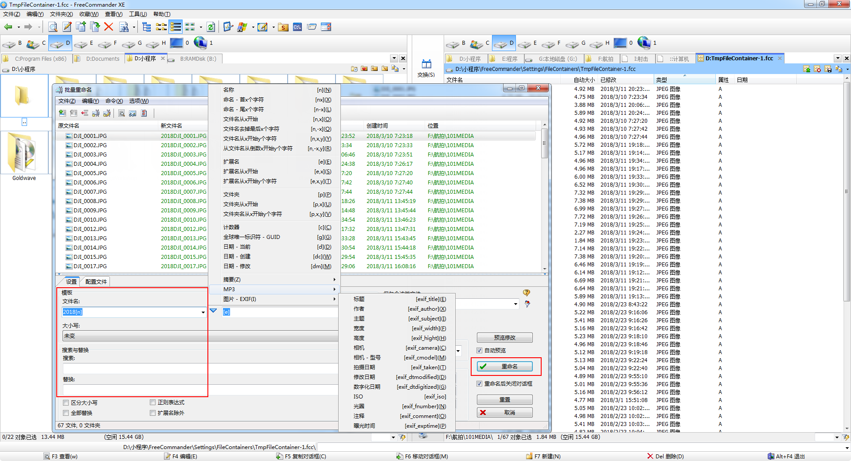Click the red left-arrow indent icon in batch rename toolbar
This screenshot has width=851, height=461.
coord(85,113)
